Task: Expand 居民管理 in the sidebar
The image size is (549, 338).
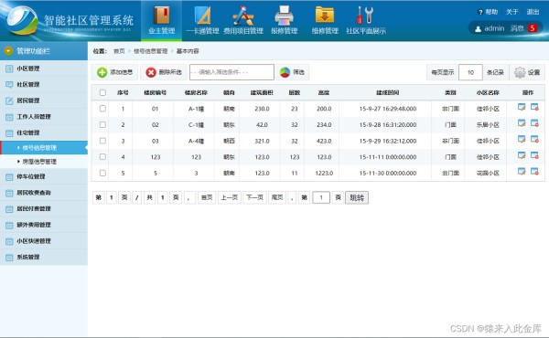Action: pyautogui.click(x=44, y=100)
